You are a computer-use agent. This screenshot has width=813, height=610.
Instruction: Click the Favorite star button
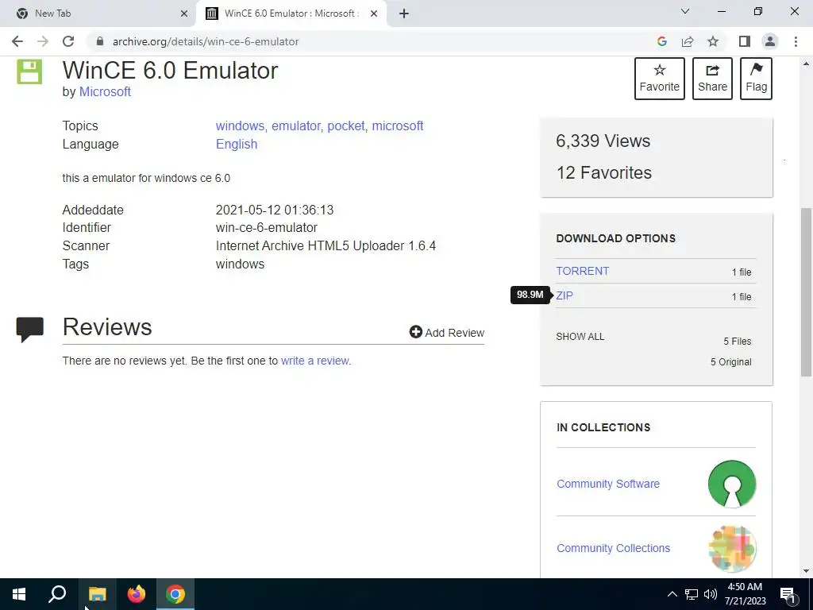click(x=660, y=79)
